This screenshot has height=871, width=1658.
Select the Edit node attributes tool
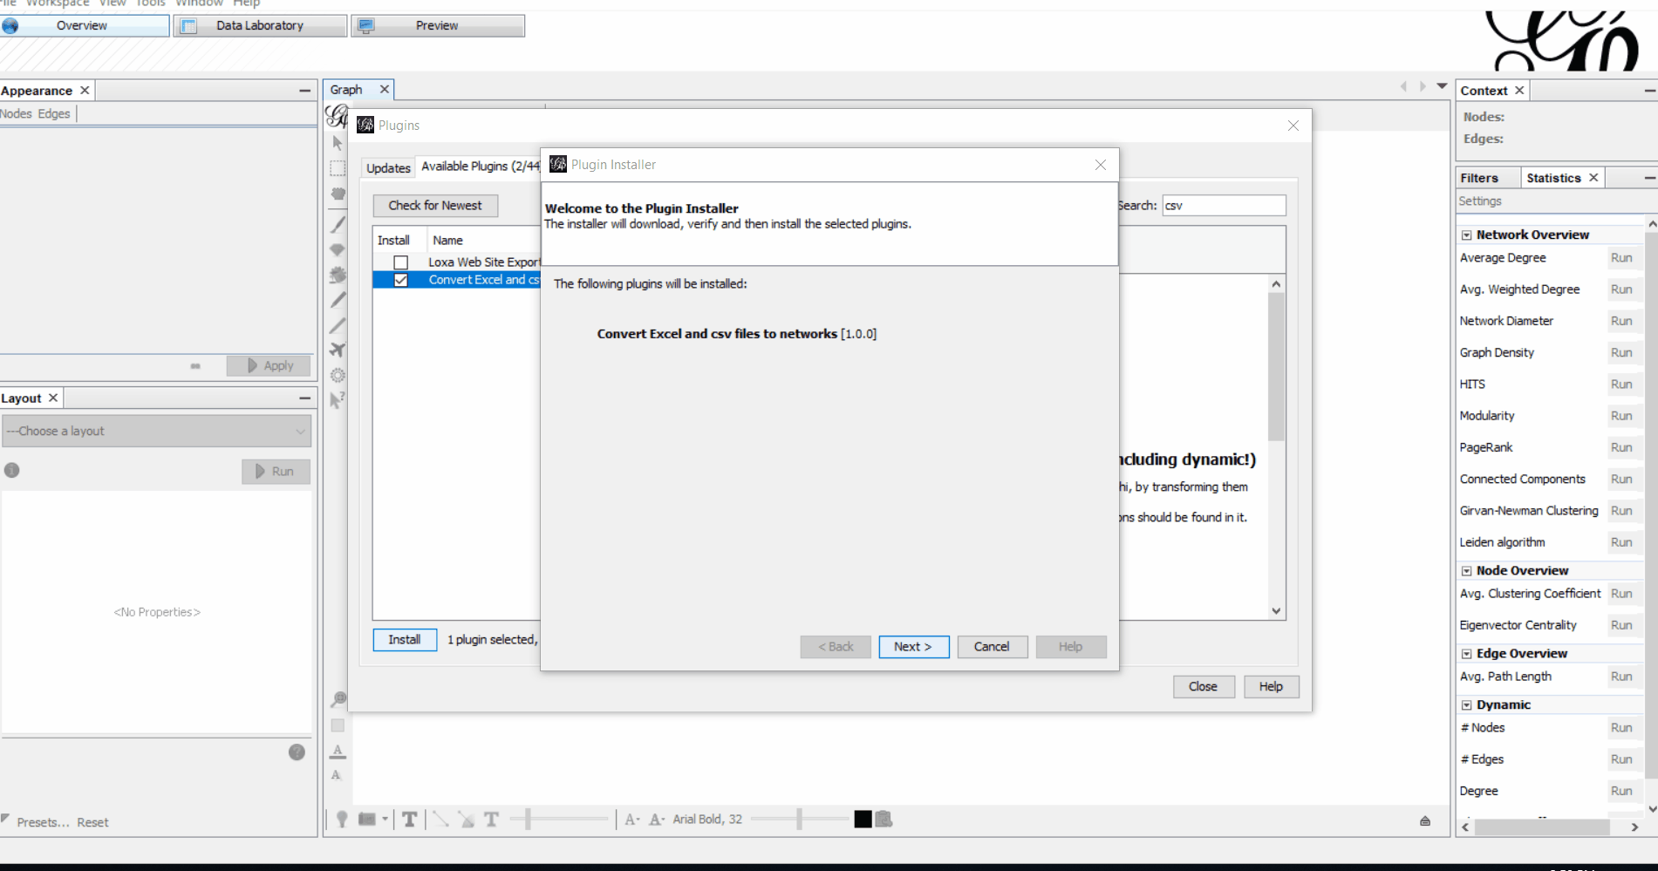point(338,400)
